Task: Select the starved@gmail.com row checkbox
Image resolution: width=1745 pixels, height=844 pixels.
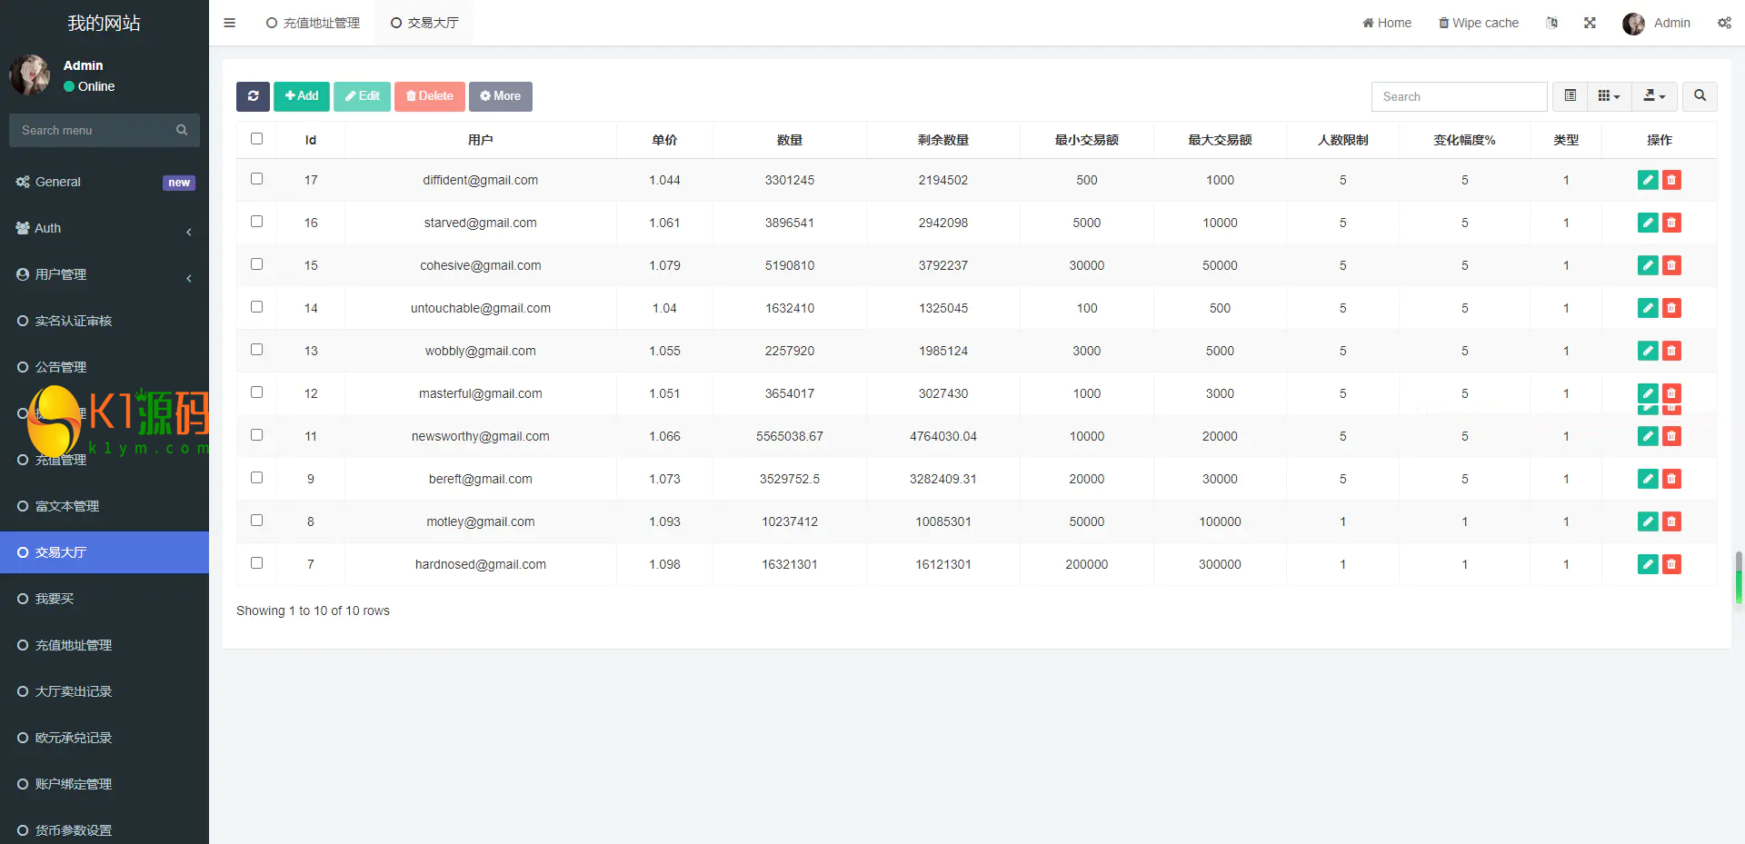Action: 257,222
